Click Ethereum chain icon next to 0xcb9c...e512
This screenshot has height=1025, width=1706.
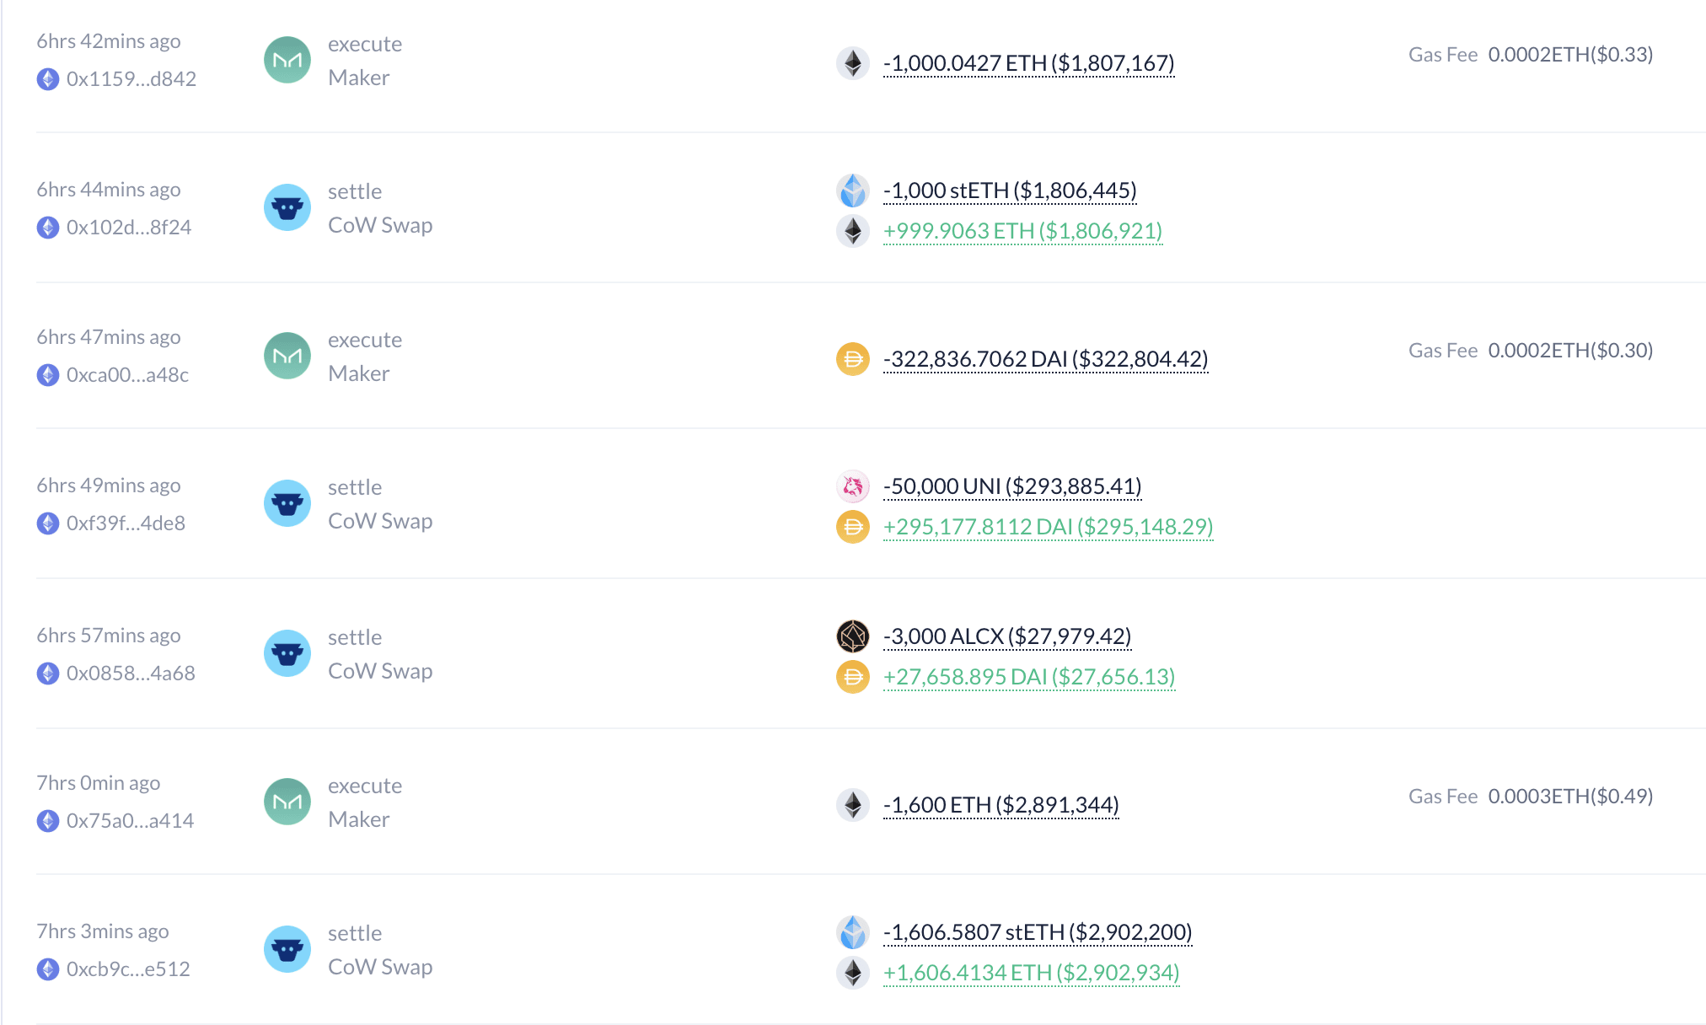tap(48, 969)
